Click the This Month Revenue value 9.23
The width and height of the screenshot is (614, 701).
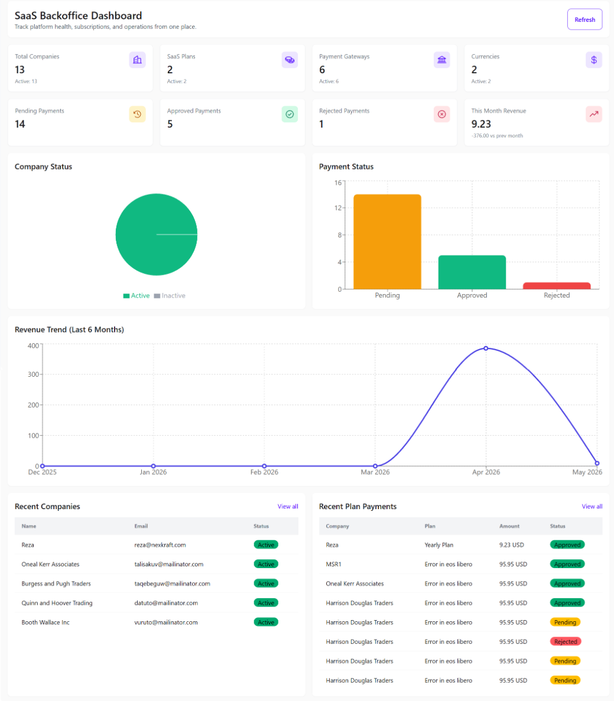pyautogui.click(x=481, y=124)
